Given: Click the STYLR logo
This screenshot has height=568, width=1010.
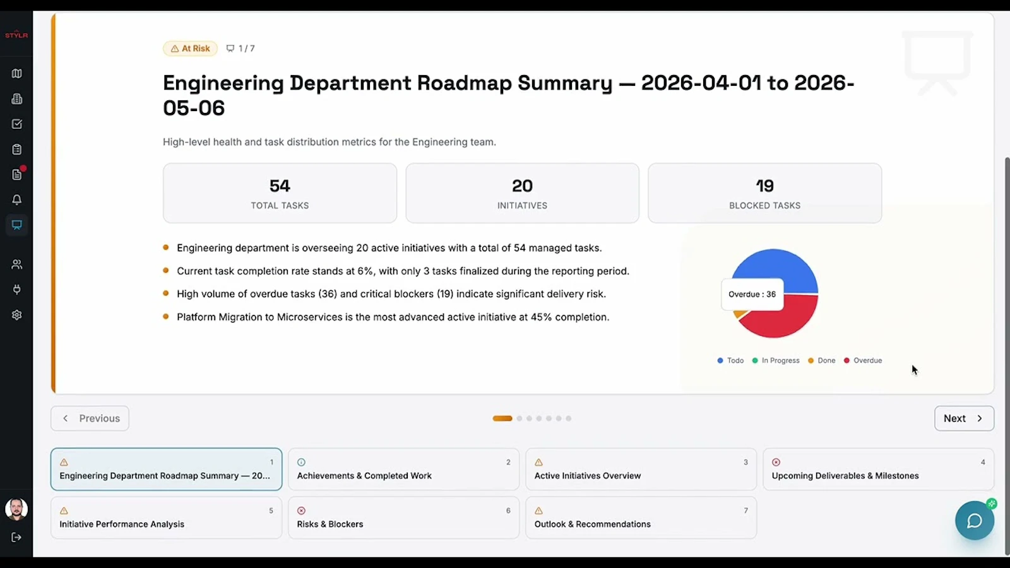Looking at the screenshot, I should pyautogui.click(x=16, y=35).
